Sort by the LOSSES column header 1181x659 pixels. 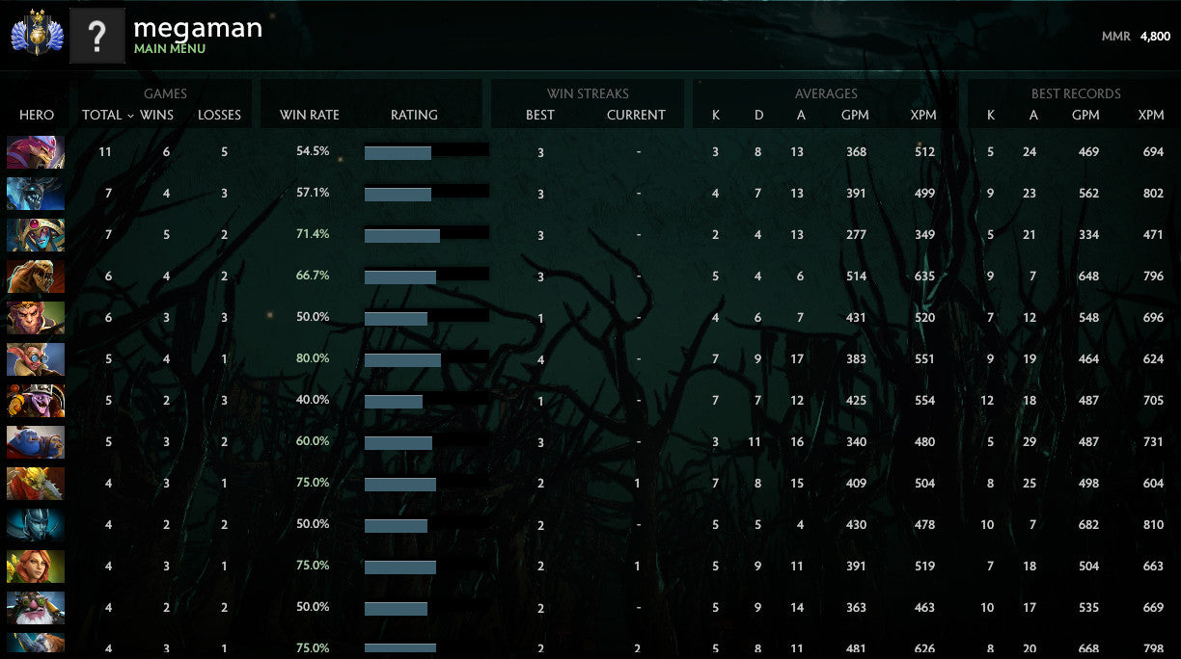(x=219, y=115)
